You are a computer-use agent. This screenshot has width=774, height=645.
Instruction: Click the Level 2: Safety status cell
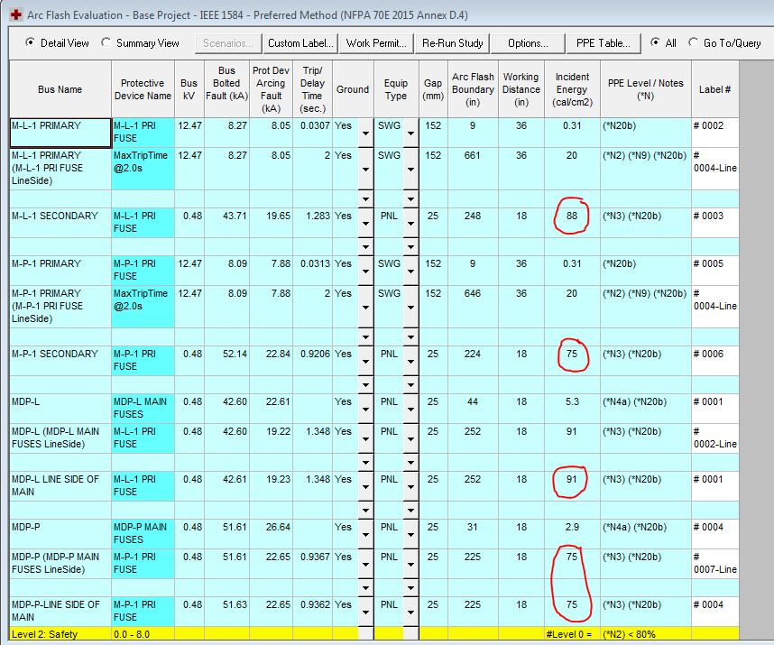click(x=60, y=634)
